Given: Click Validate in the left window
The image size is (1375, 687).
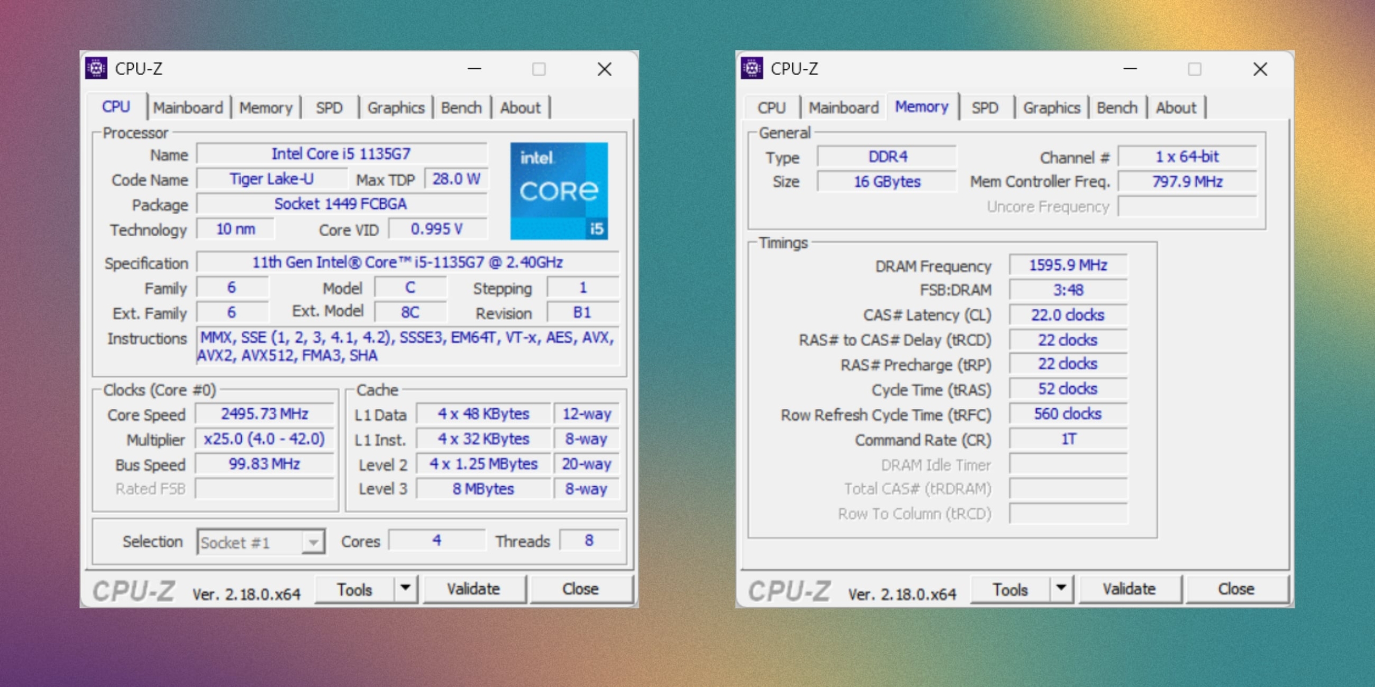Looking at the screenshot, I should point(475,588).
